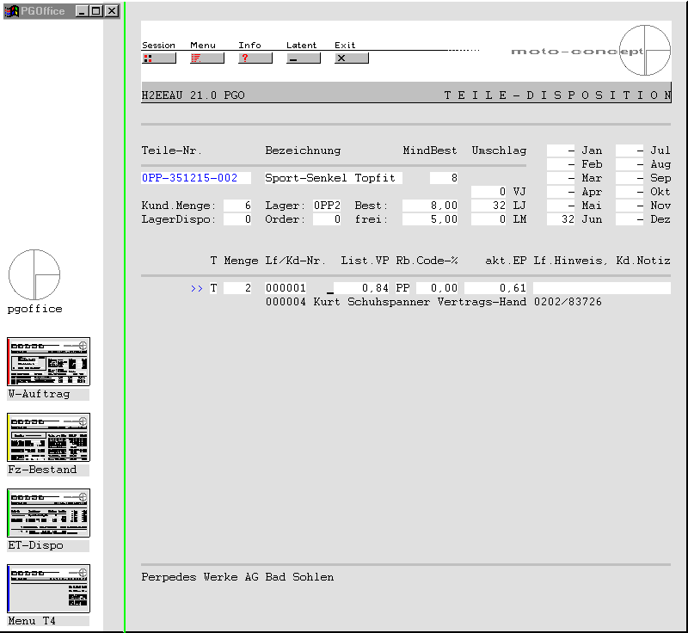Viewport: 688px width, 633px height.
Task: Click the Bezeichnung field Sport-Senkel Topfit
Action: (x=333, y=178)
